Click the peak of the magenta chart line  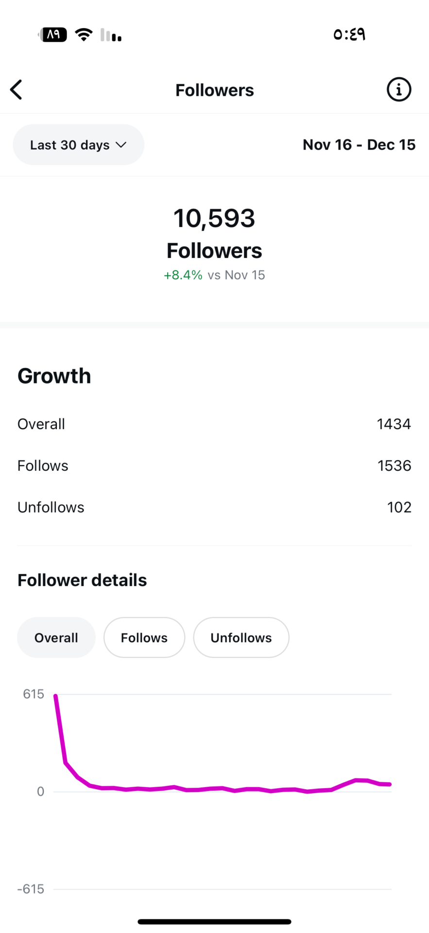coord(56,696)
